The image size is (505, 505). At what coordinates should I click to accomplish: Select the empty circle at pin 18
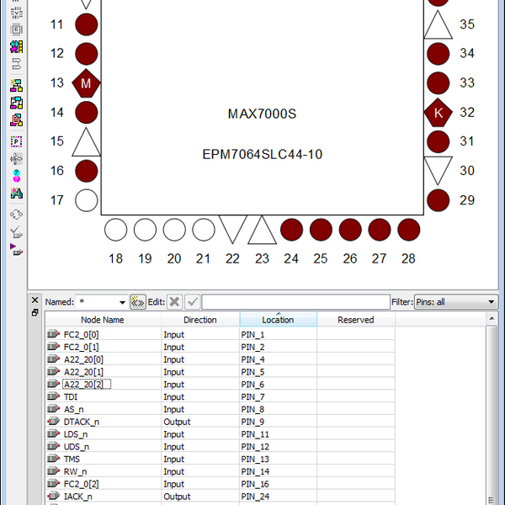[115, 230]
